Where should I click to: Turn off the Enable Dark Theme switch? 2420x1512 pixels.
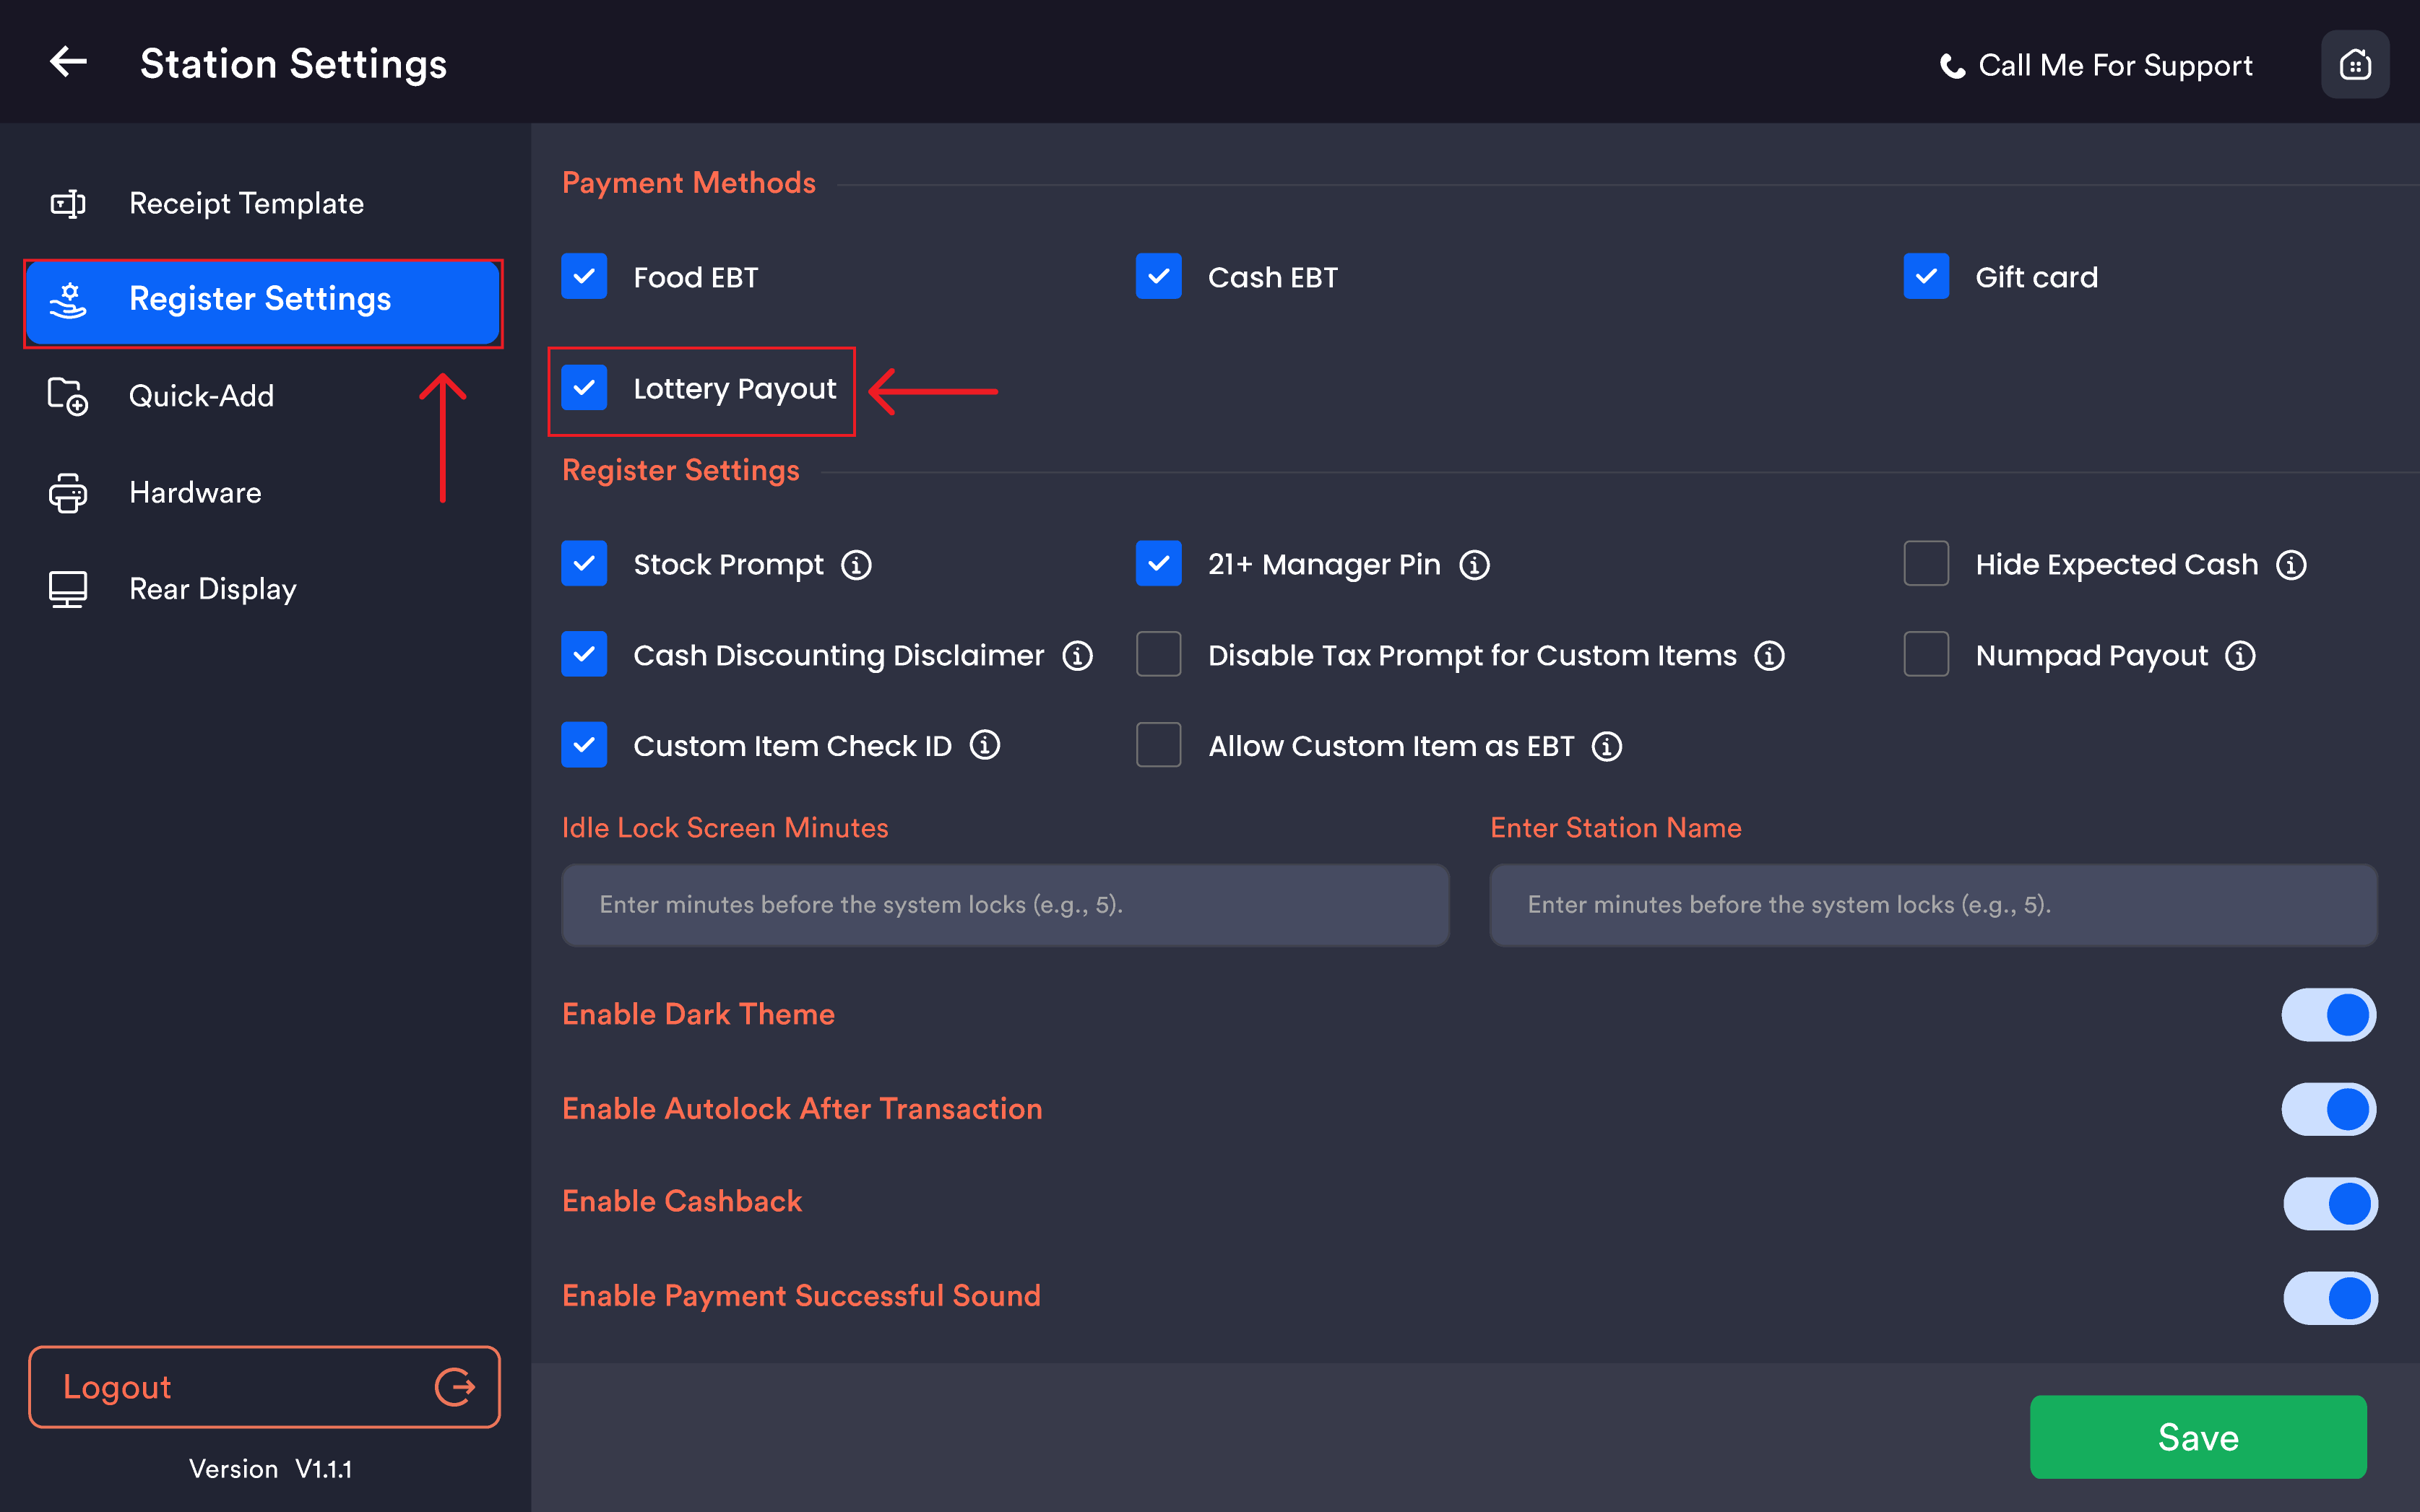2328,1015
